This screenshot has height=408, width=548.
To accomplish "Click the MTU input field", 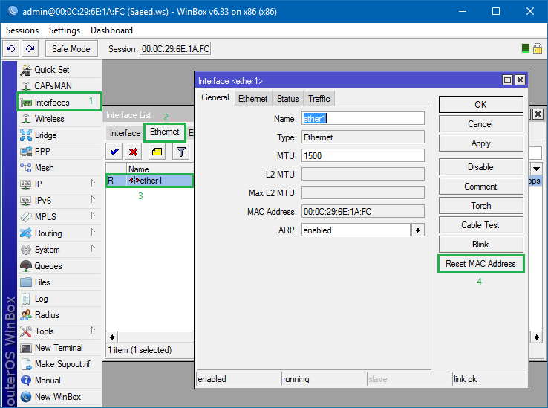I will tap(363, 156).
